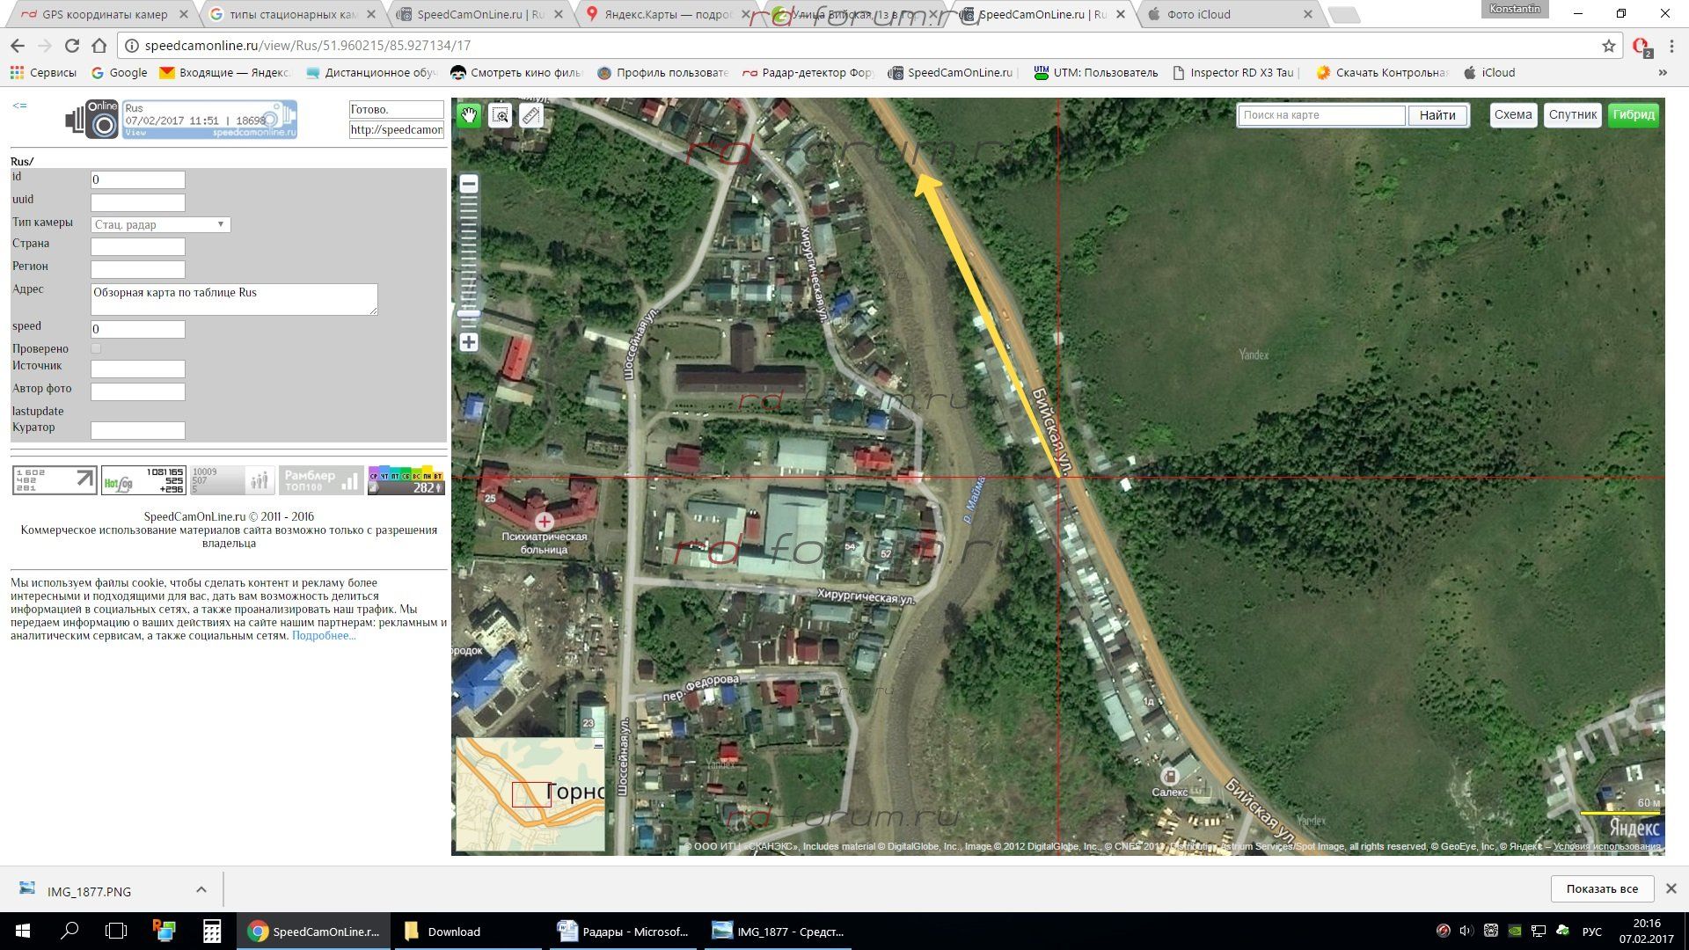The width and height of the screenshot is (1689, 950).
Task: Switch map to Схема view
Action: coord(1512,115)
